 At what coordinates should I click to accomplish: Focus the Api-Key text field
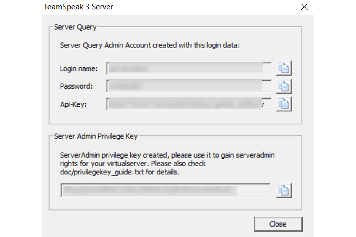(x=189, y=104)
